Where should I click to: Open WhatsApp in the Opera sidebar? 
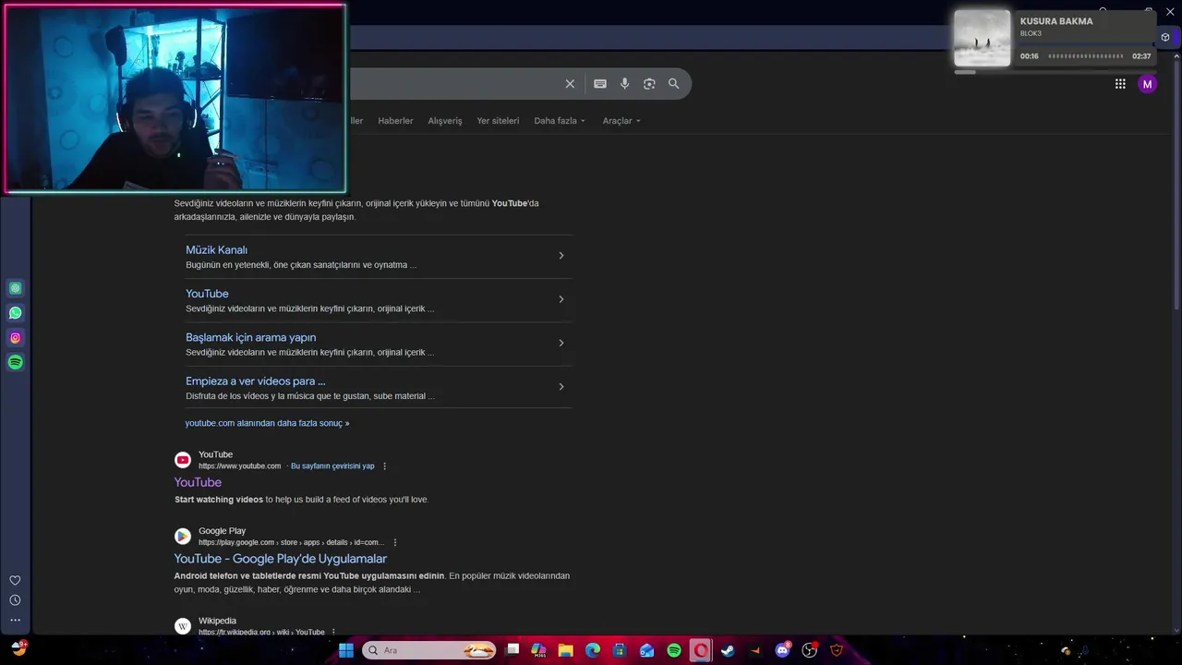click(x=16, y=313)
